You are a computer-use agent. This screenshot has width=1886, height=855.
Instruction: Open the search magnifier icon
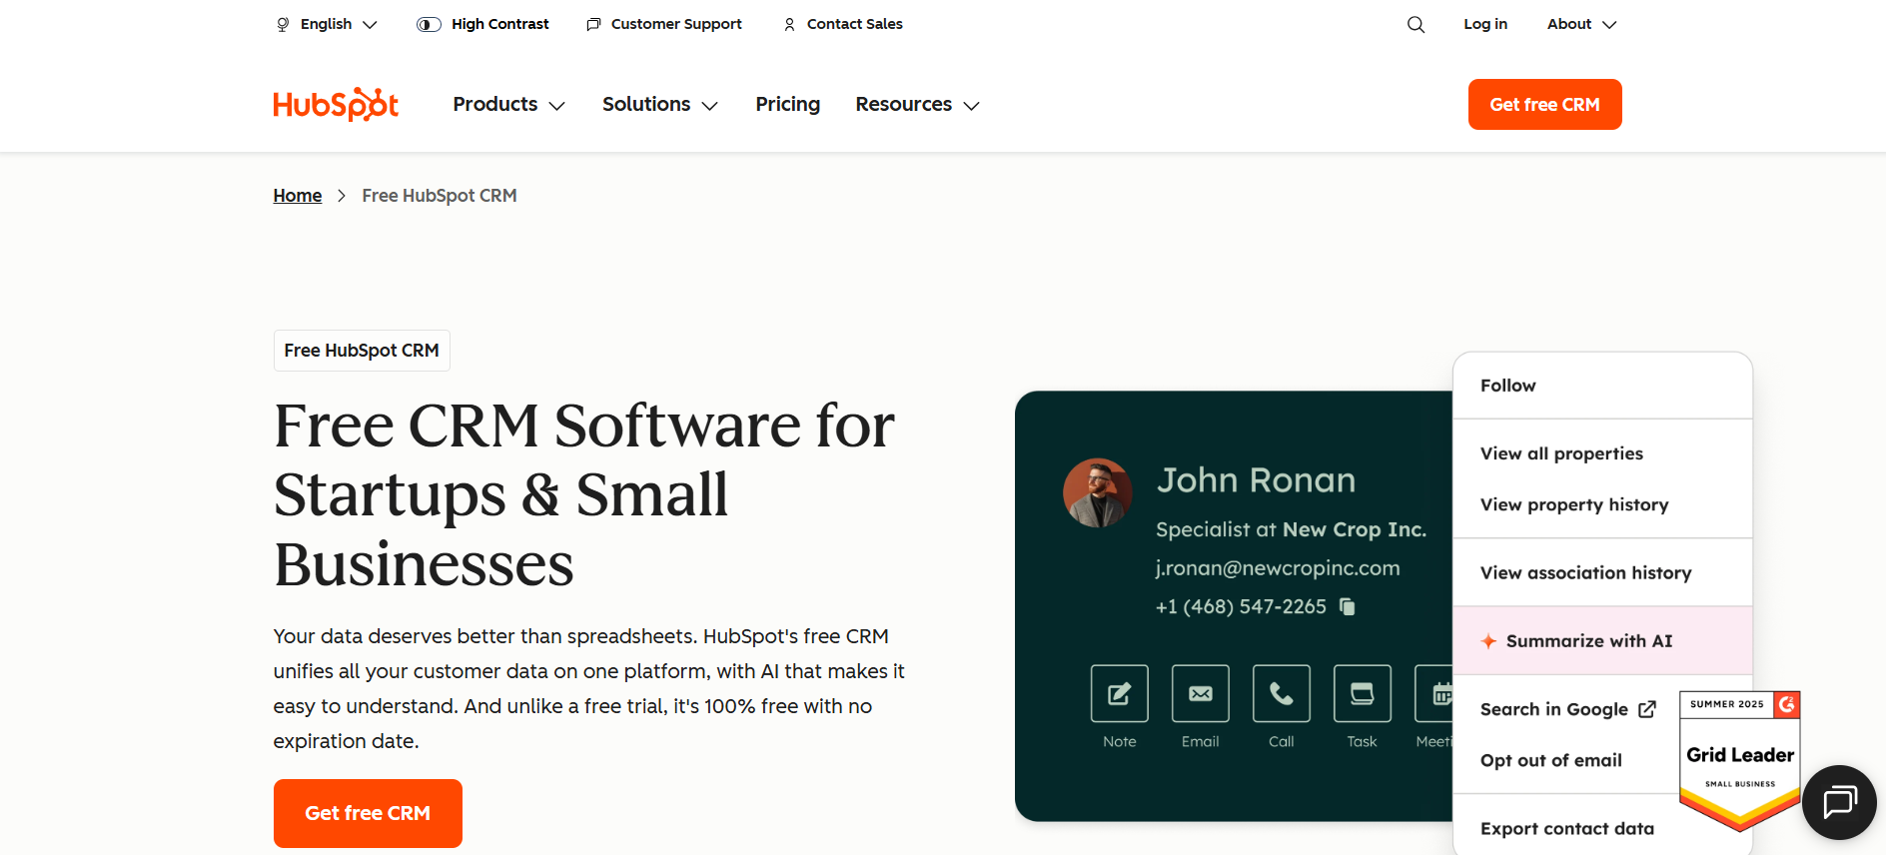tap(1415, 24)
